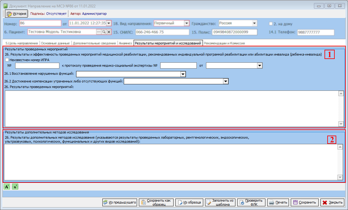Select the Анамнез tab

point(125,43)
